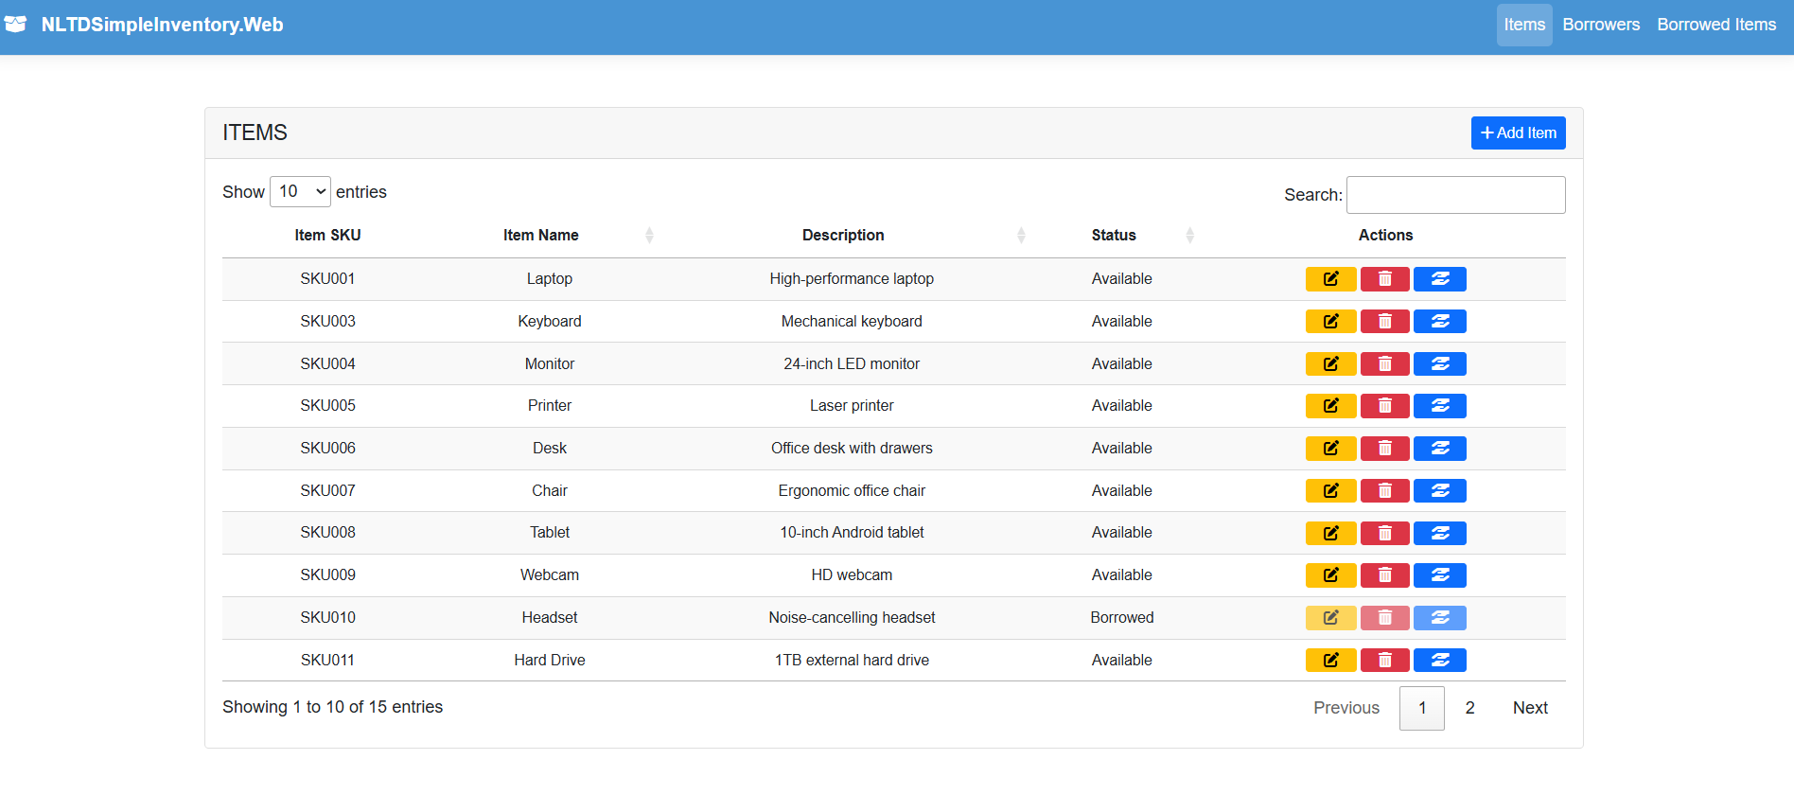Click the Borrowed status text

tap(1122, 618)
